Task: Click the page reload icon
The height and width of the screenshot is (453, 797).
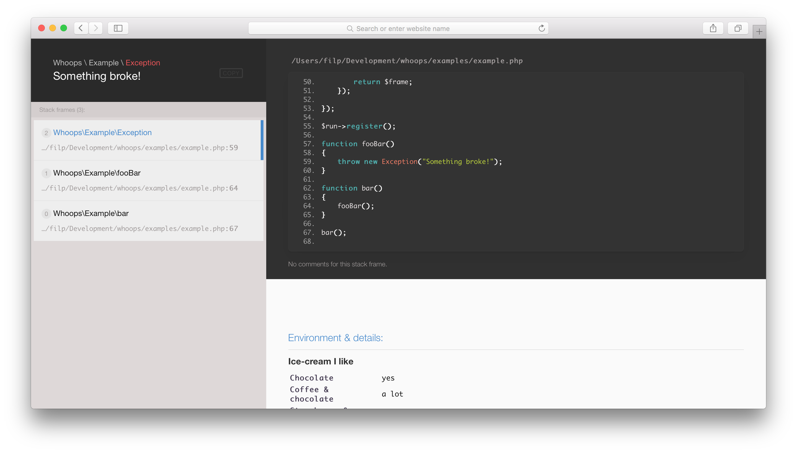Action: (x=541, y=29)
